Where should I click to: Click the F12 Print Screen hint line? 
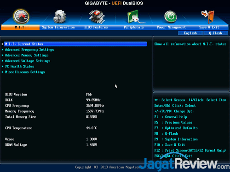pos(190,150)
